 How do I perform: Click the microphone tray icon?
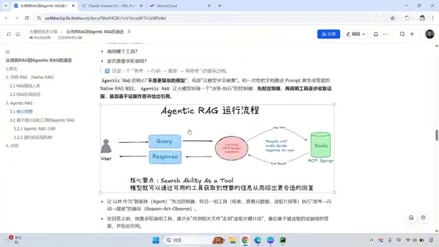390,240
